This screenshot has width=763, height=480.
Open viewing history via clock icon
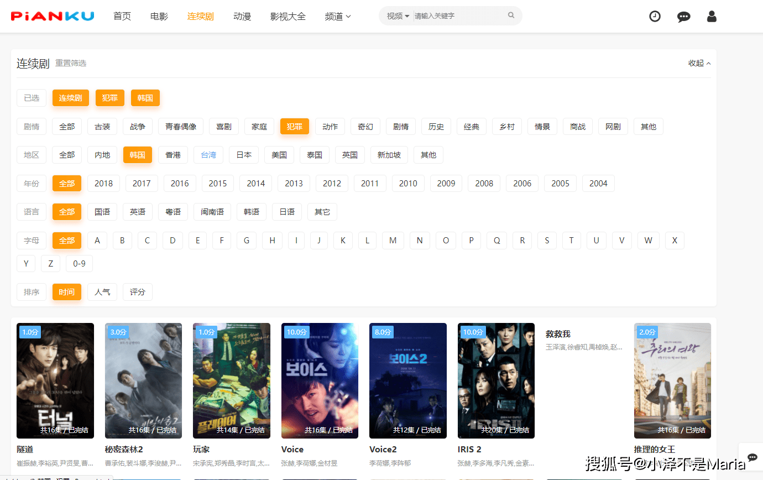[655, 16]
